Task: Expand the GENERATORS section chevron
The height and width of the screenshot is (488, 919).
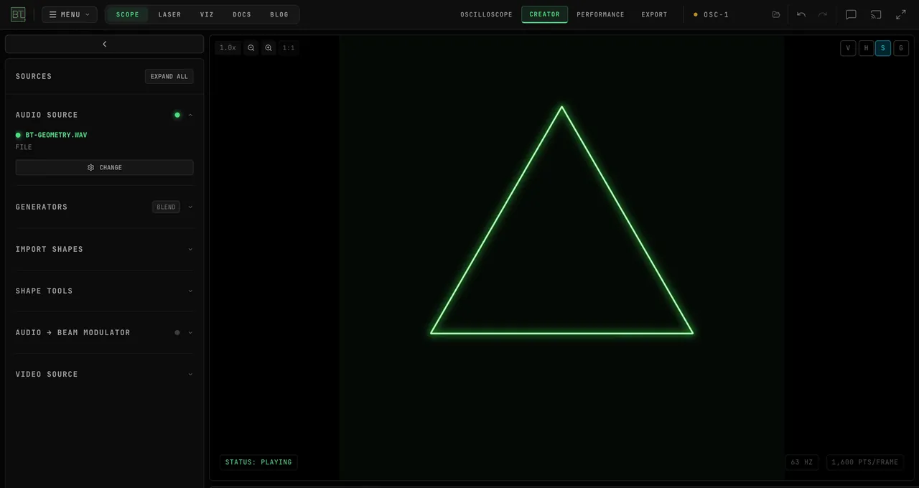Action: pos(190,207)
